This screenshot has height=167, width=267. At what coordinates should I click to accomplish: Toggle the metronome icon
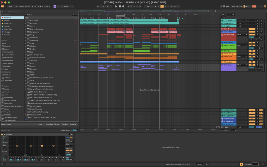point(40,7)
